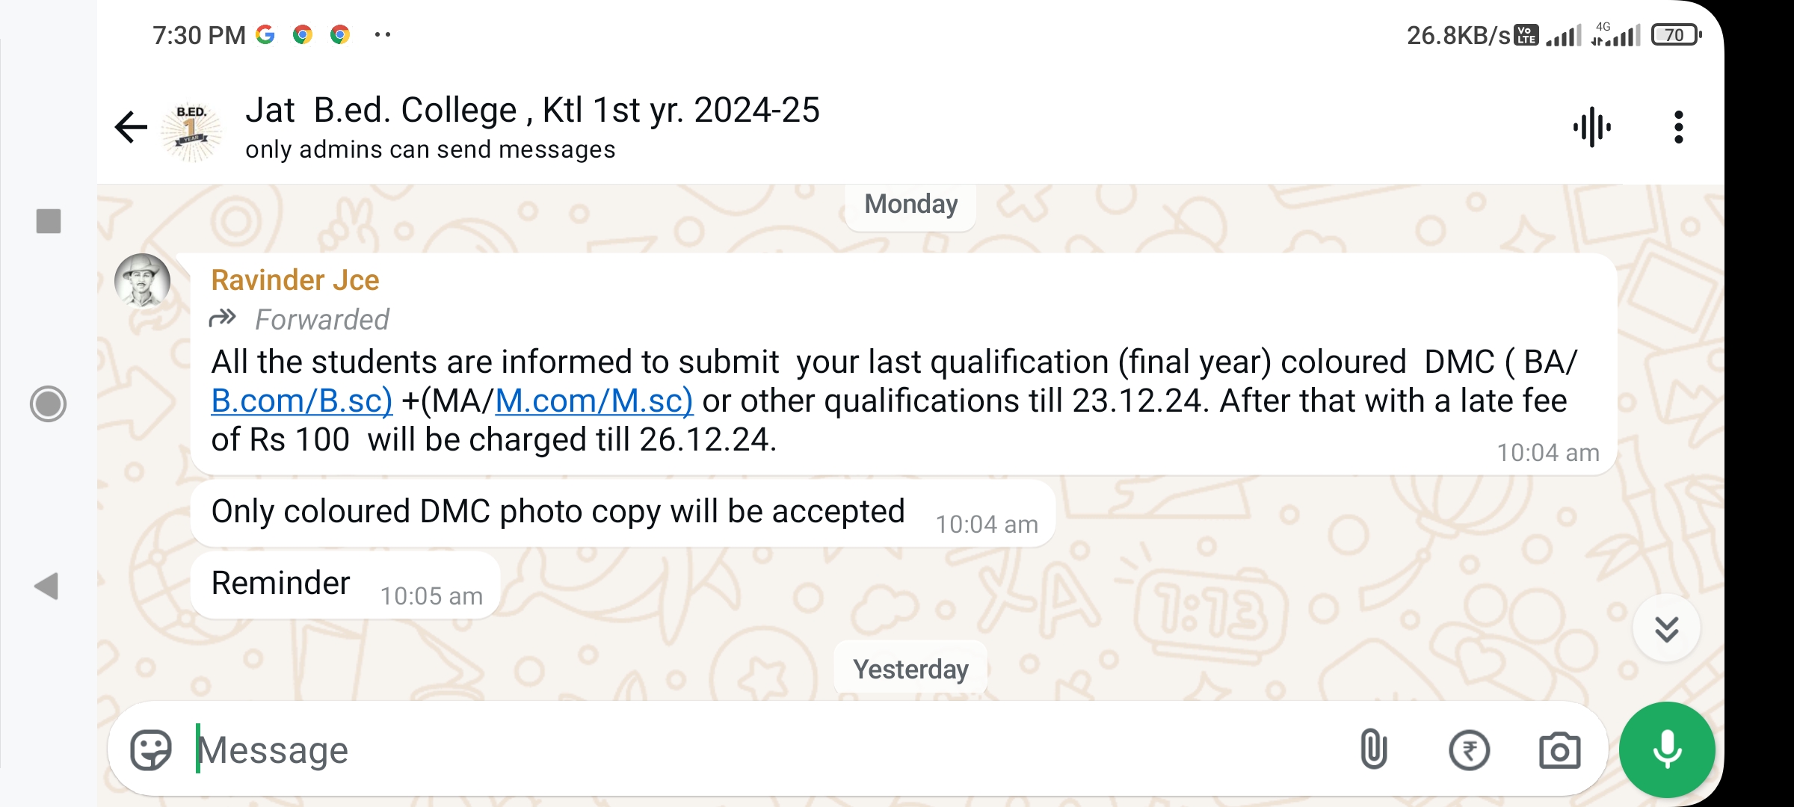Open the three-dot more options menu
This screenshot has width=1794, height=807.
pos(1679,127)
